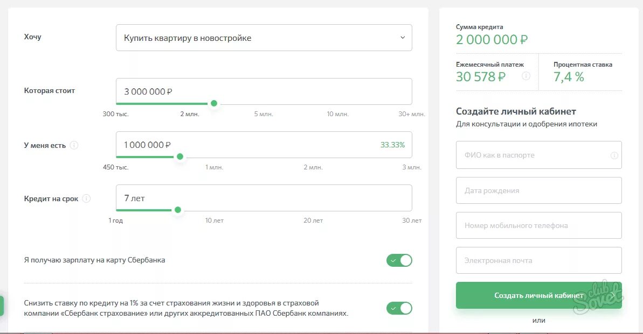
Task: Click the «ФИО как в паспорте» field
Action: pos(539,155)
